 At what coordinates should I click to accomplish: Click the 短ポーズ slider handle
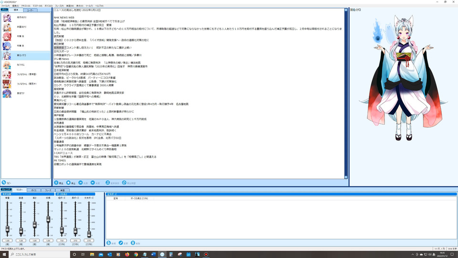pyautogui.click(x=62, y=230)
